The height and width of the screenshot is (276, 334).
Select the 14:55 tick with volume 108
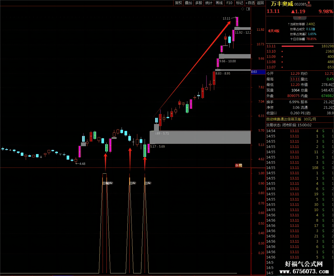pos(300,168)
